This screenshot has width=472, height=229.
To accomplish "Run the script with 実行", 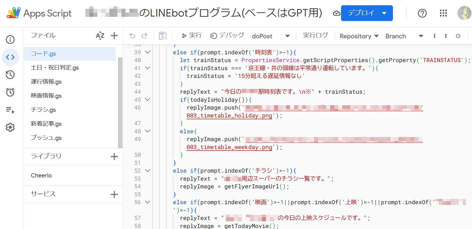I will (191, 35).
